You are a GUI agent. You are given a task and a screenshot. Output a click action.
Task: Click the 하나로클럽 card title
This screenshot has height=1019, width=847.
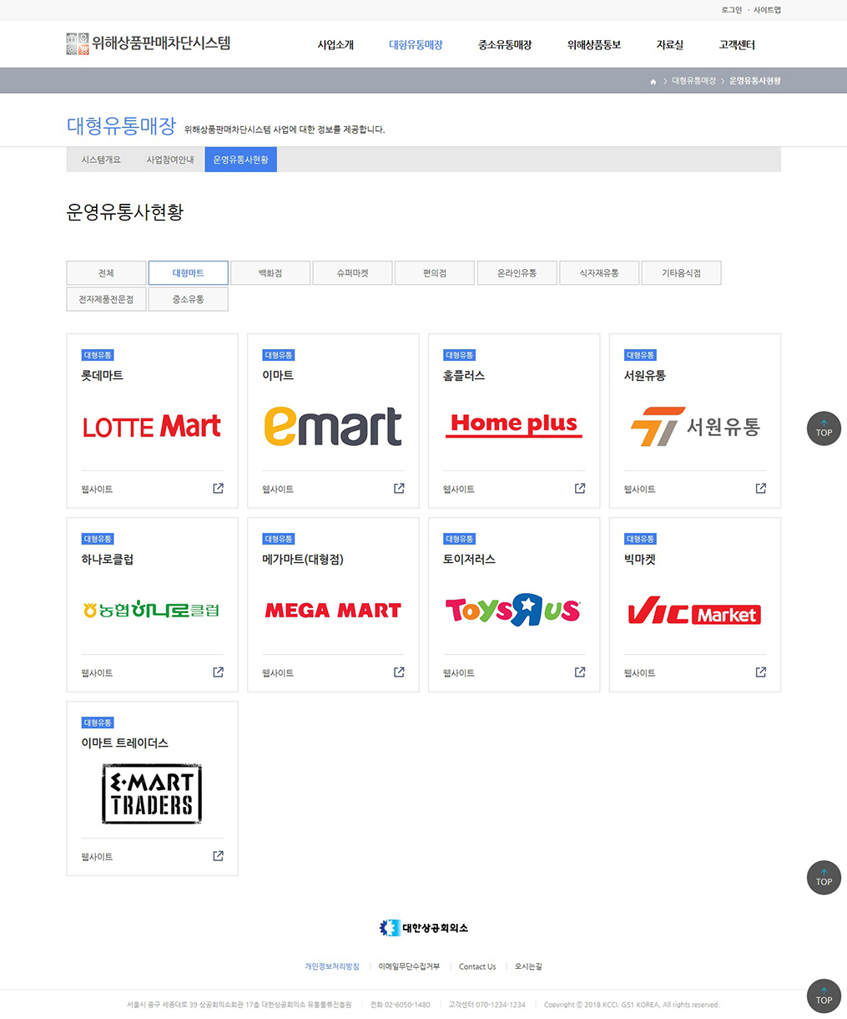pos(107,560)
